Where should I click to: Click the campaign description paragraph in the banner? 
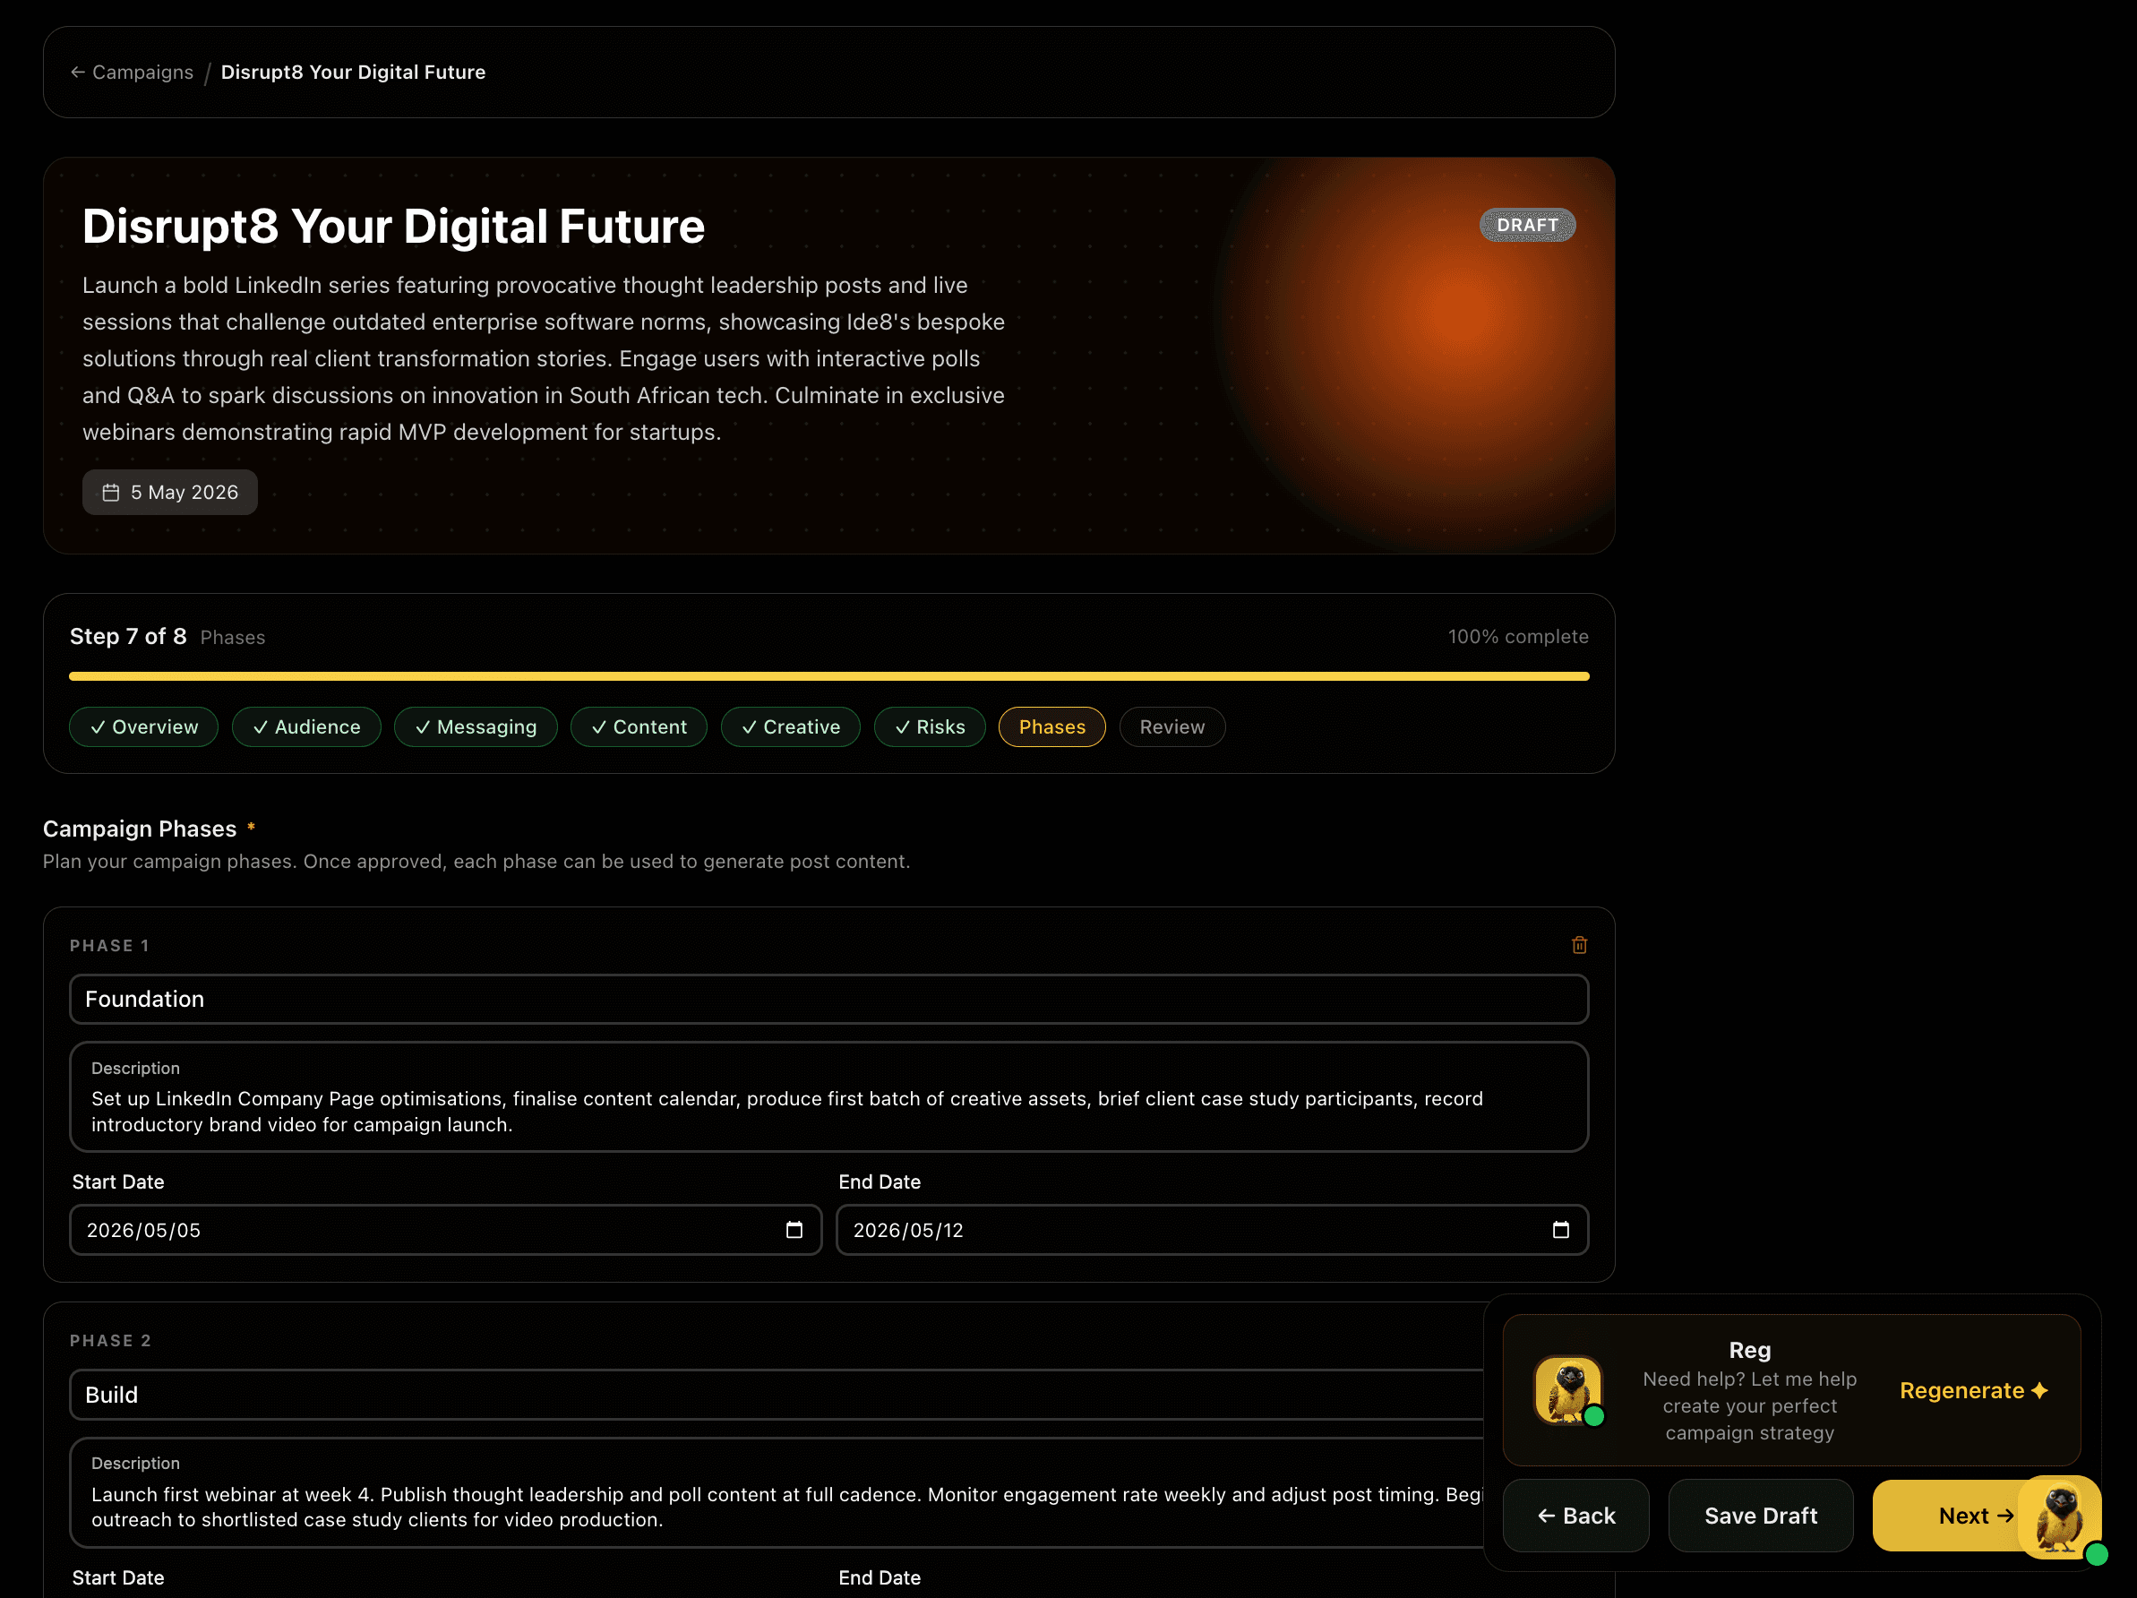coord(544,358)
